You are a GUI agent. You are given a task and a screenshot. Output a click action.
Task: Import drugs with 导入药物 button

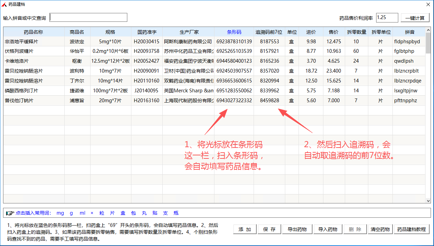[x=327, y=229]
